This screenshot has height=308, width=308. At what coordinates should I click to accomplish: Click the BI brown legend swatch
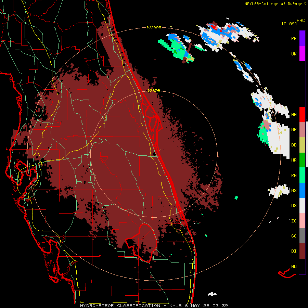click(302, 251)
